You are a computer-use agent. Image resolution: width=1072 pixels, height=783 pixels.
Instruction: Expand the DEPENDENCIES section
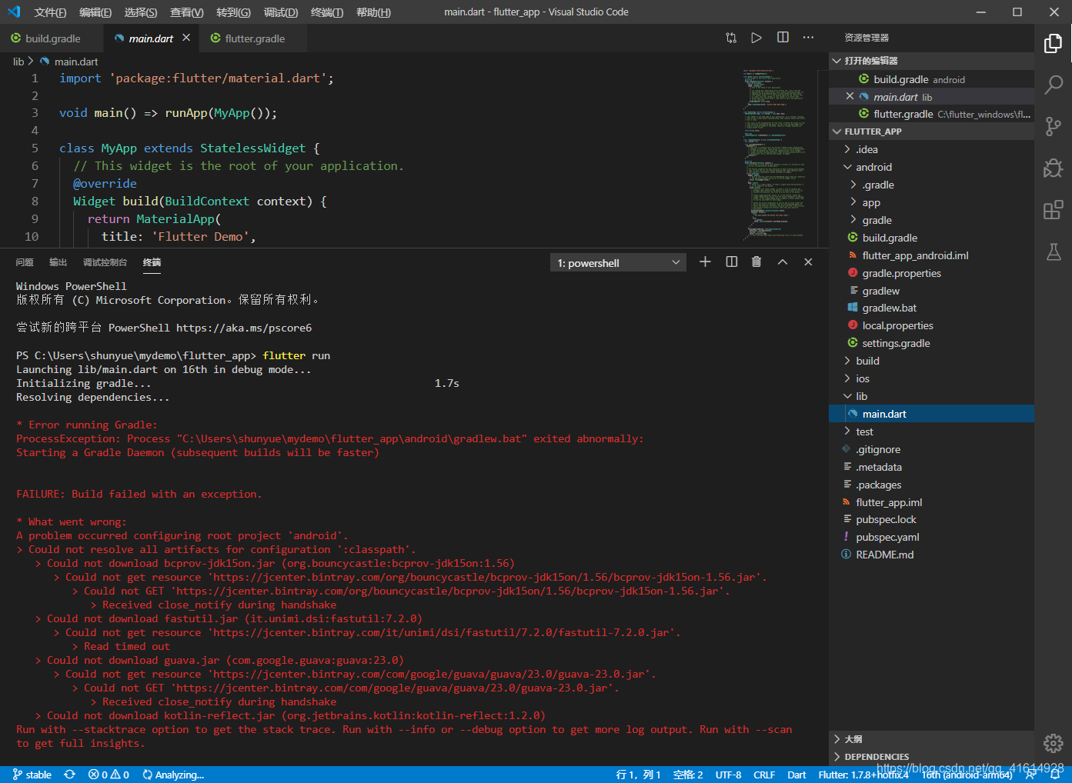(x=931, y=757)
